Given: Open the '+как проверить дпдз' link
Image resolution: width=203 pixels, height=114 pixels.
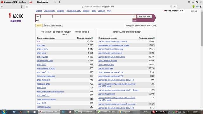Looking at the screenshot, I should [x=46, y=99].
